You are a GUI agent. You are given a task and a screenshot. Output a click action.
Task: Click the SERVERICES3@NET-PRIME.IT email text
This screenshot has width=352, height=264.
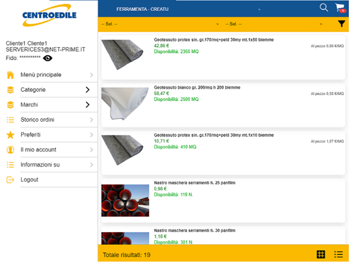click(45, 50)
